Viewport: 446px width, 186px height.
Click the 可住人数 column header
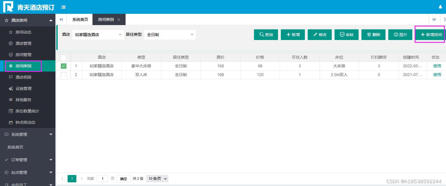pyautogui.click(x=300, y=57)
